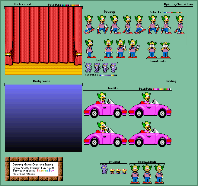
Task: Select the first Krusty sprite under Assembled
Action: 135,174
